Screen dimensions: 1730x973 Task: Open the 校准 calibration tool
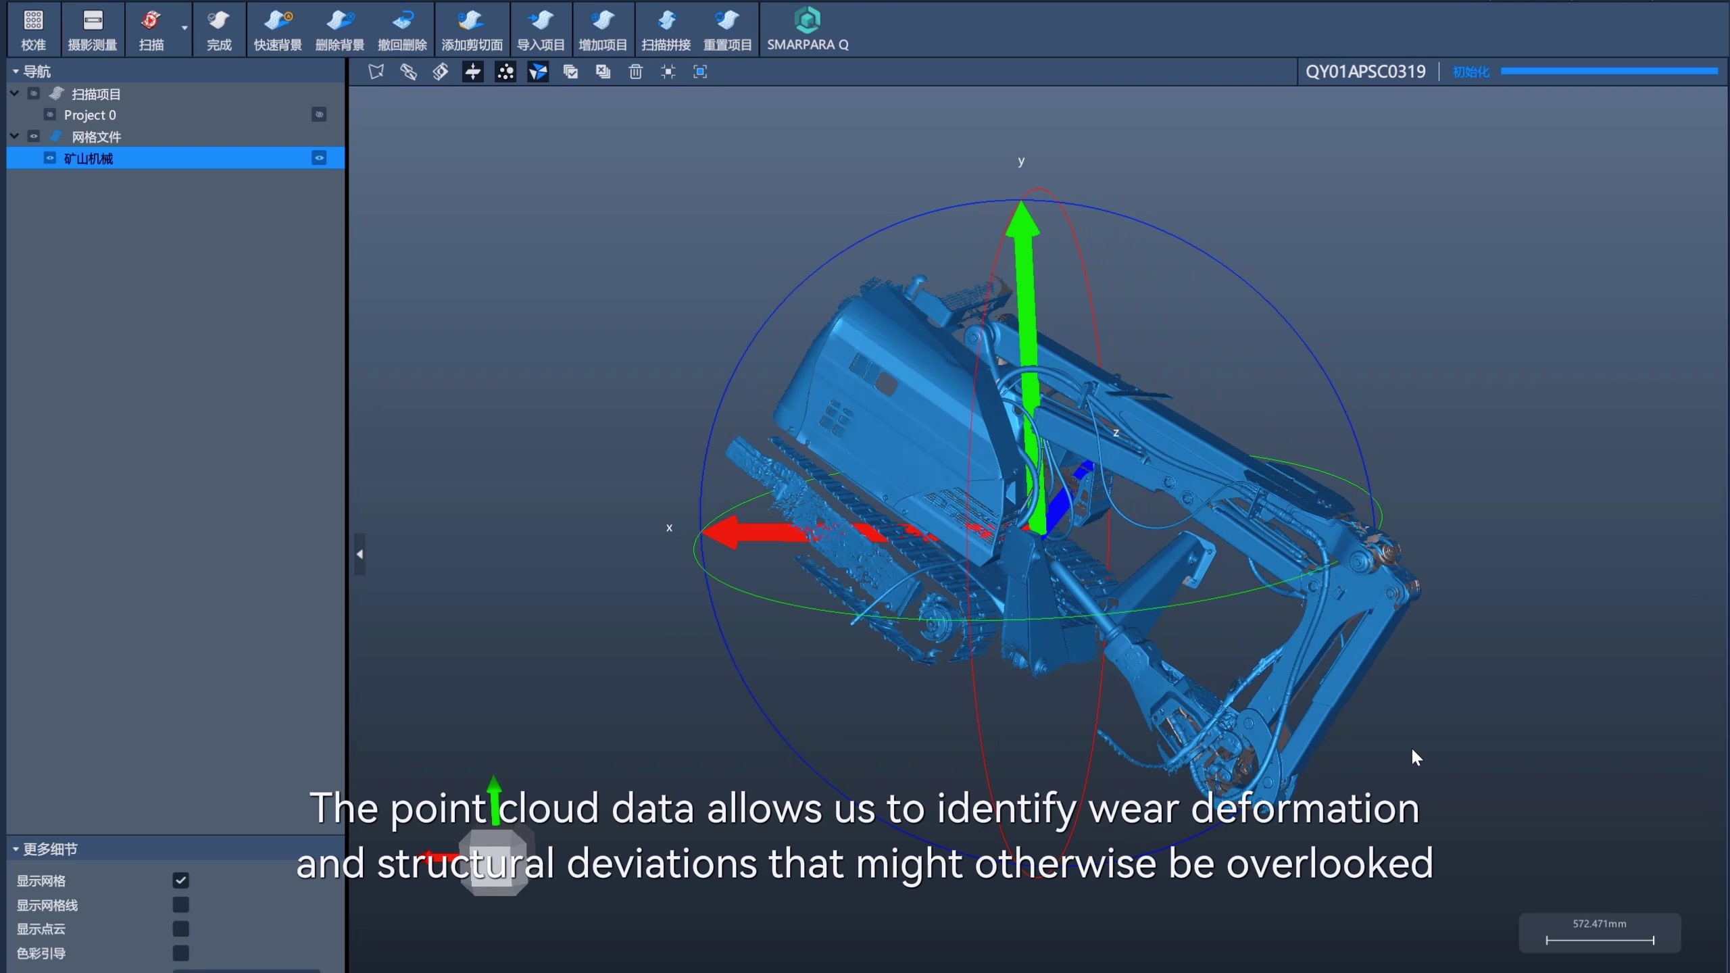click(33, 30)
